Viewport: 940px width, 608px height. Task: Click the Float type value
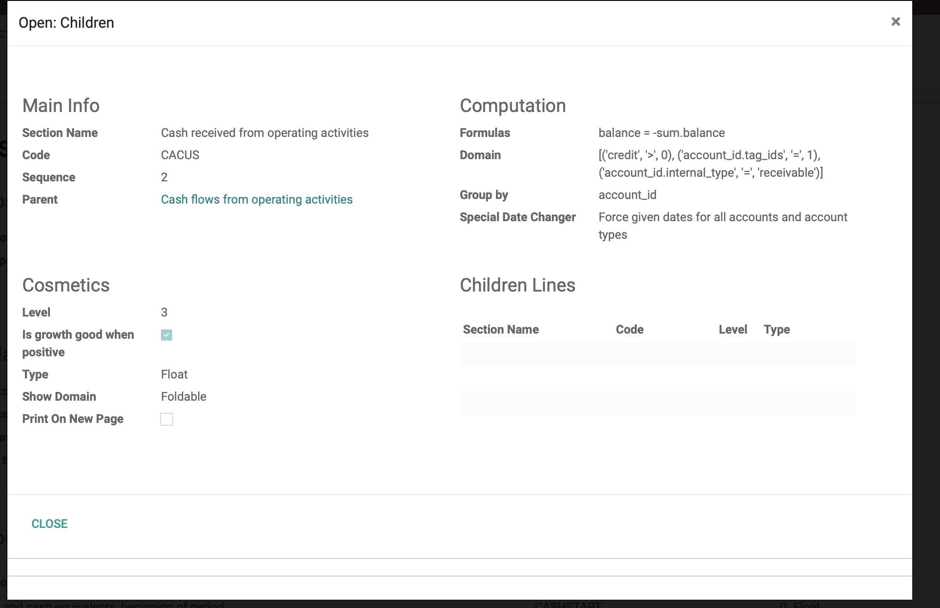(174, 374)
